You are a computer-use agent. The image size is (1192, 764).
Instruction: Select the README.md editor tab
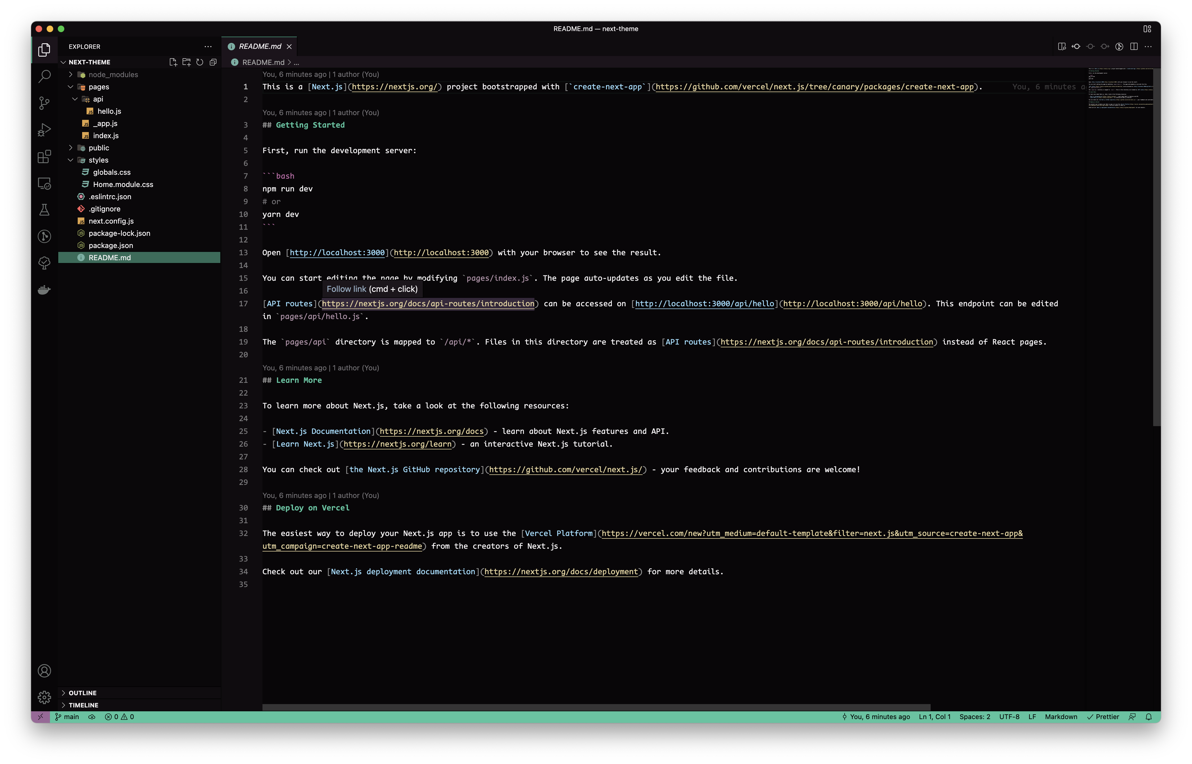(259, 46)
